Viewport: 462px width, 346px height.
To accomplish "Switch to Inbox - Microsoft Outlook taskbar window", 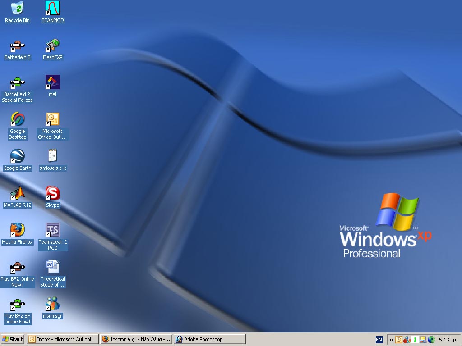I will tap(62, 339).
